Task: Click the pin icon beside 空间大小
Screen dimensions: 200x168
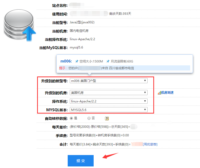Action: (x=77, y=61)
